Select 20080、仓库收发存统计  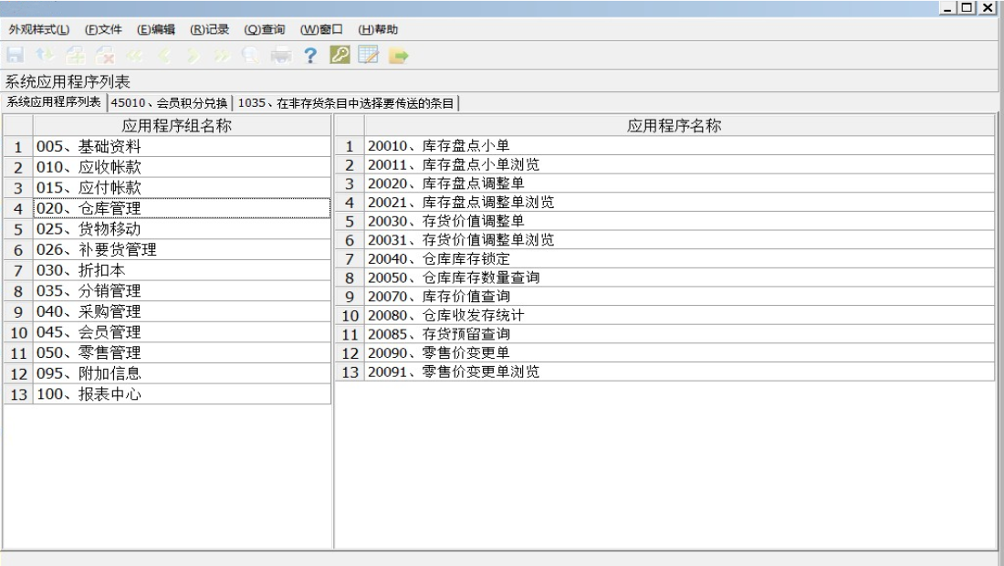[x=679, y=315]
